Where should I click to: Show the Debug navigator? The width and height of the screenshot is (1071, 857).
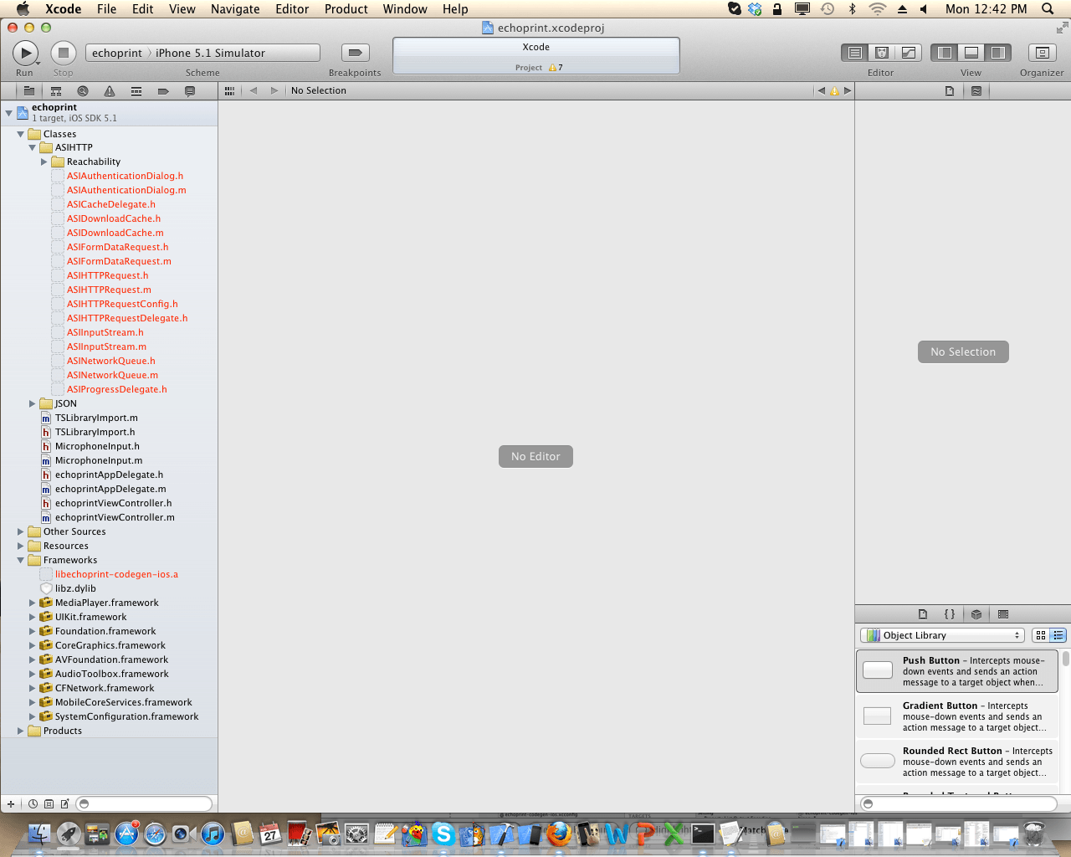pyautogui.click(x=136, y=90)
